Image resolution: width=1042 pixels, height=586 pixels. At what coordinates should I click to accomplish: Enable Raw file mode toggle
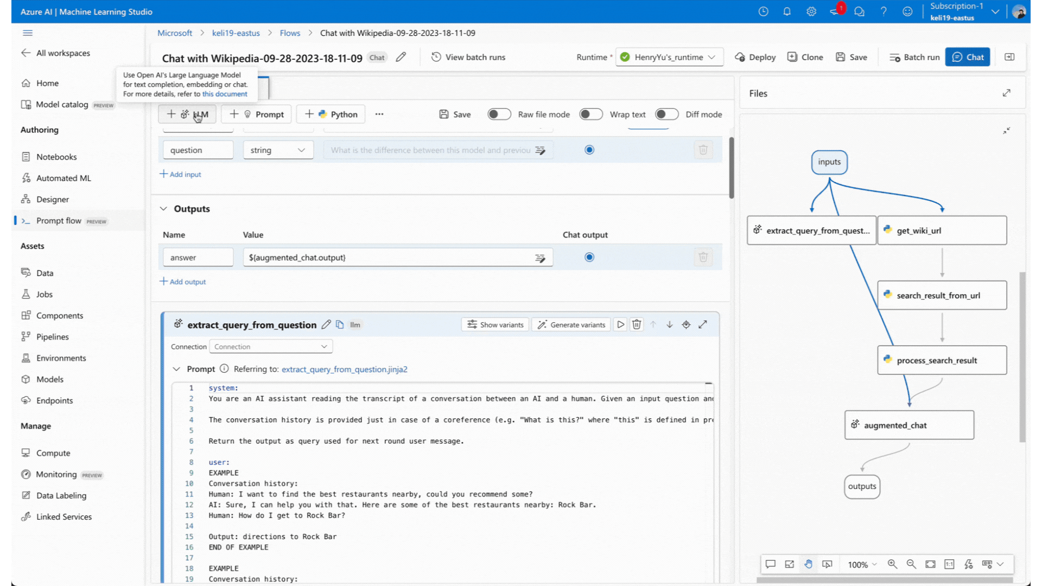499,114
